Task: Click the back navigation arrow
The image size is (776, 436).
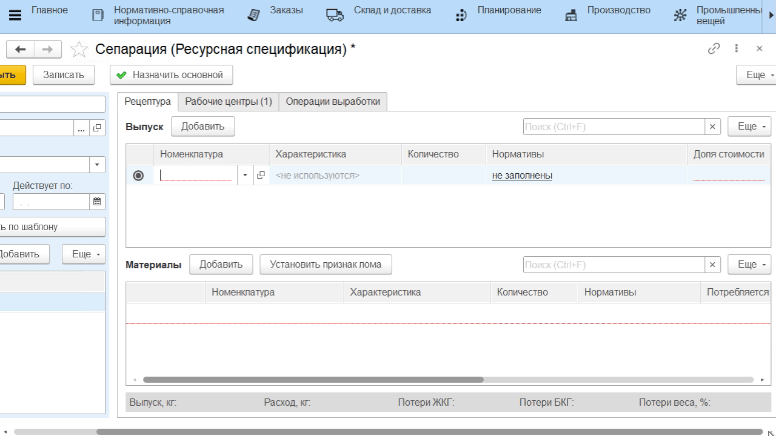Action: 21,50
